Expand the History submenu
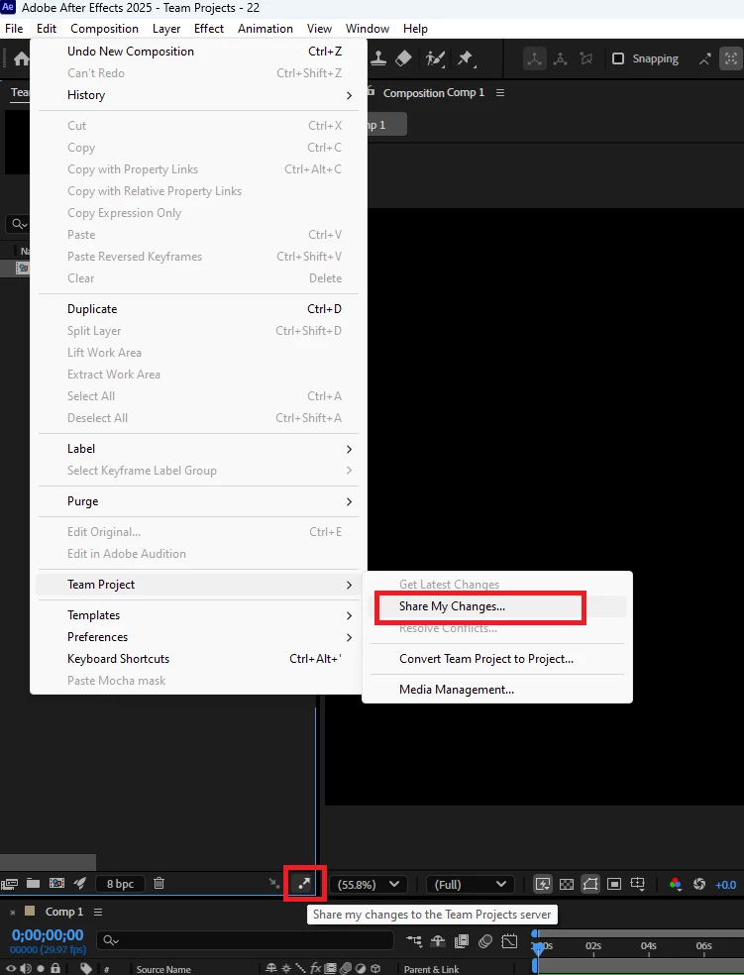The height and width of the screenshot is (975, 744). [x=198, y=95]
